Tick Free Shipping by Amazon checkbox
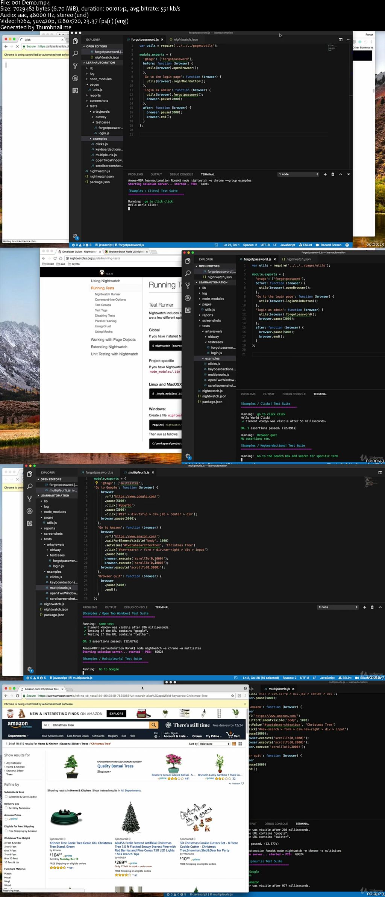The height and width of the screenshot is (897, 385). tap(6, 831)
